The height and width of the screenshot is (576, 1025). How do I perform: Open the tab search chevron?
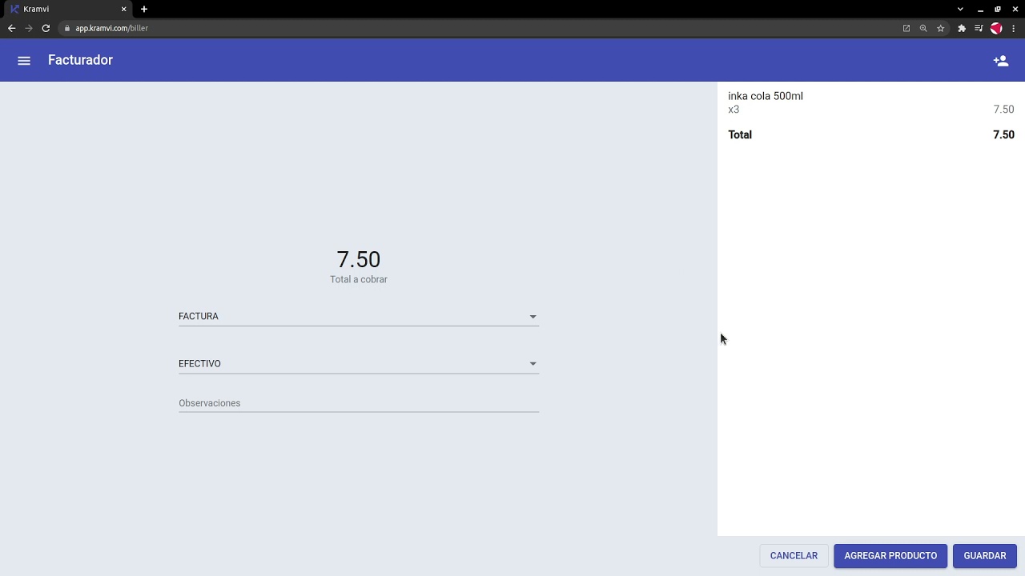(960, 9)
